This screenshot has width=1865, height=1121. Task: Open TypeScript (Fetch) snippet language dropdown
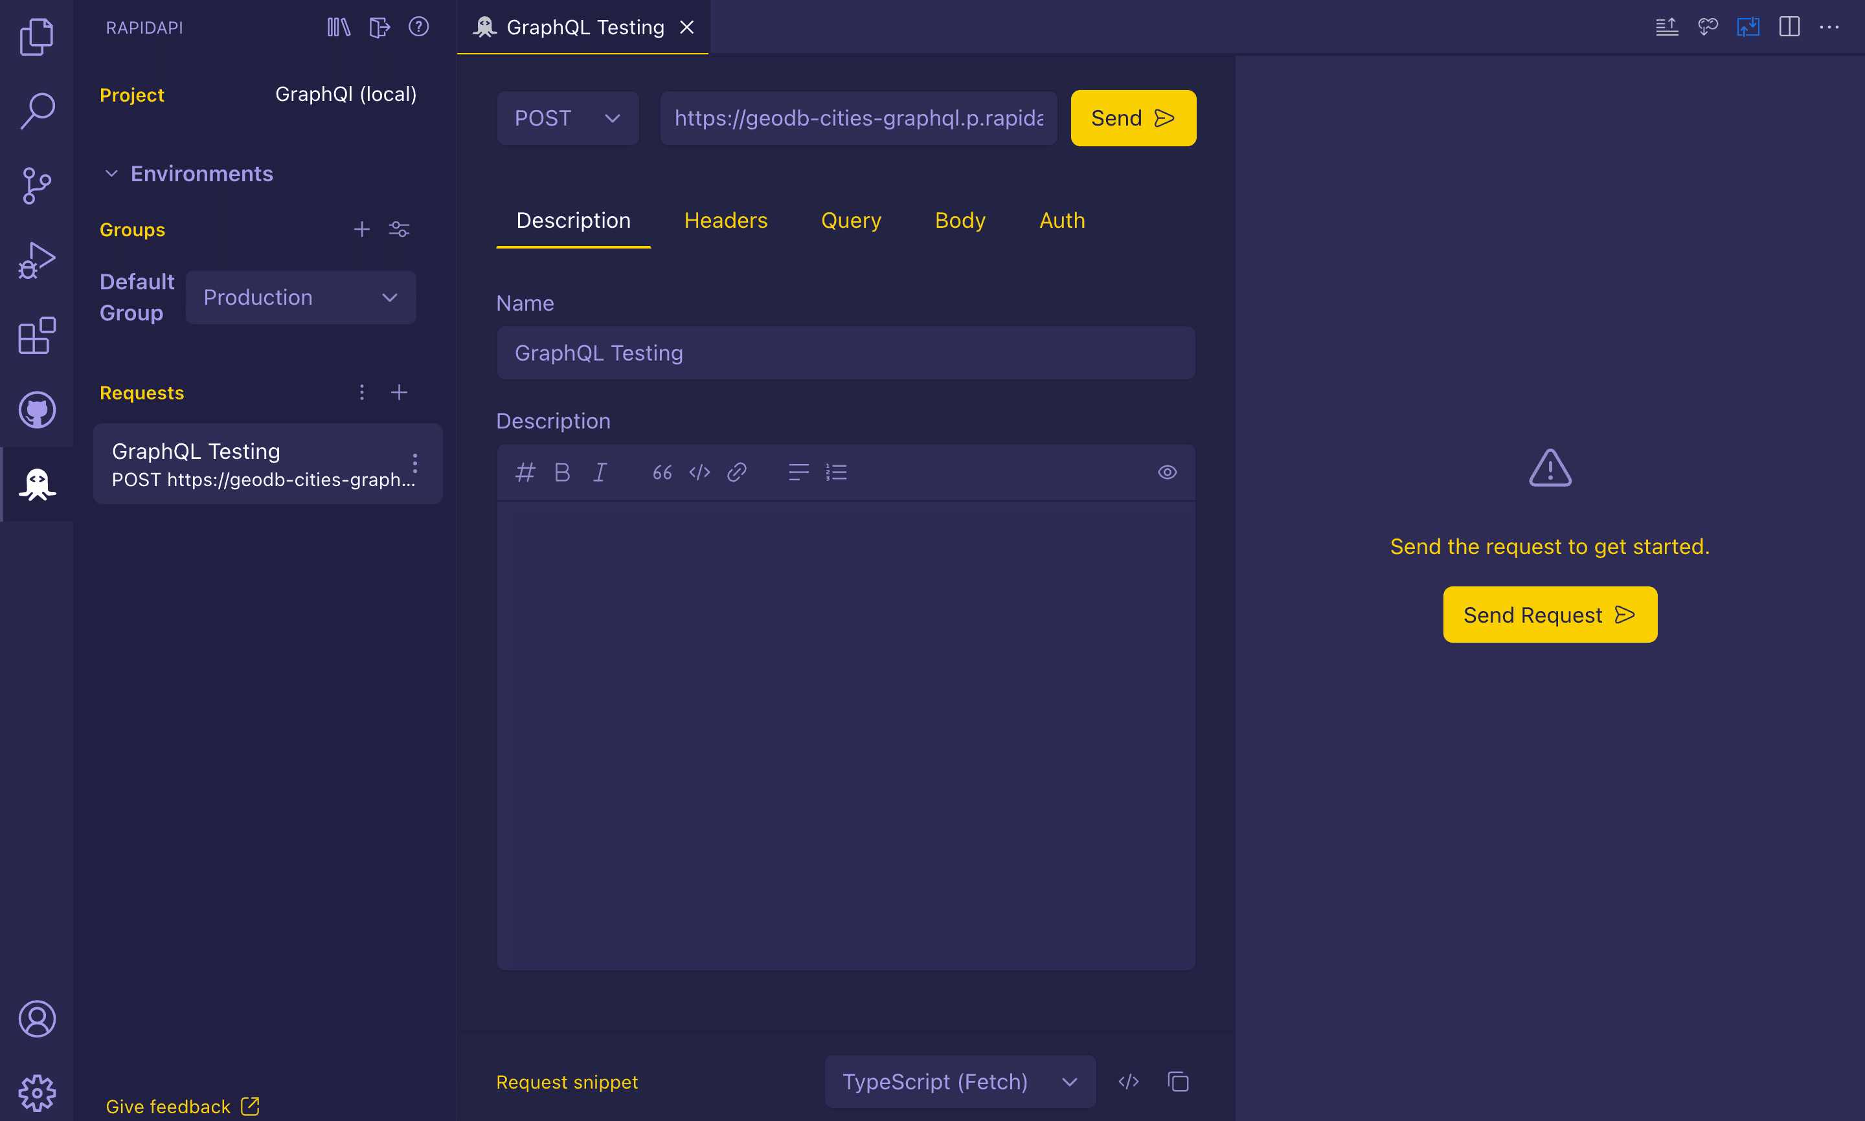(960, 1082)
